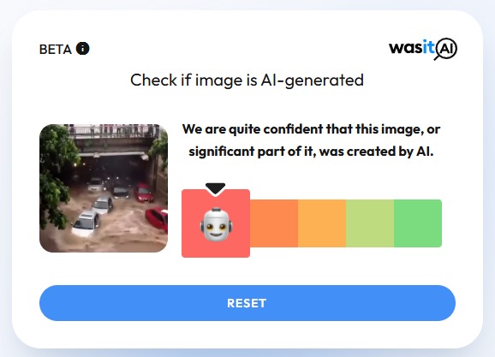Click the 'Check if image is AI-generated' heading
The width and height of the screenshot is (495, 357).
point(247,80)
